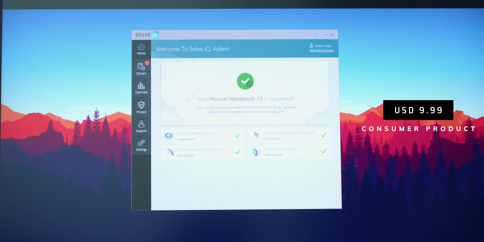484x242 pixels.
Task: Click the Protection Service checkmark
Action: click(x=324, y=151)
